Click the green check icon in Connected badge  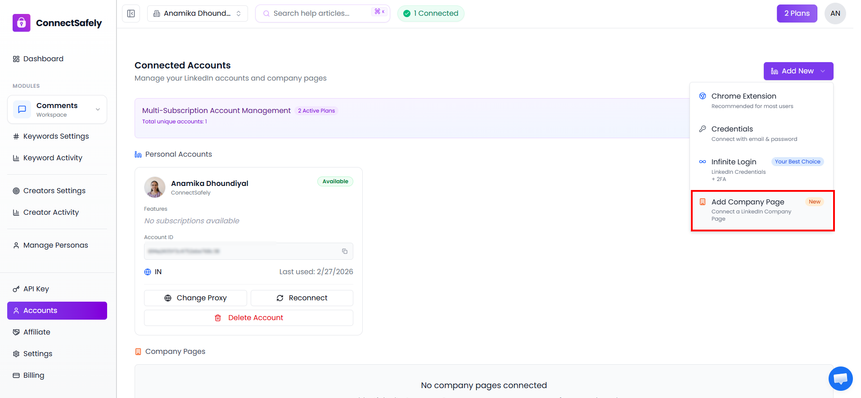[407, 14]
